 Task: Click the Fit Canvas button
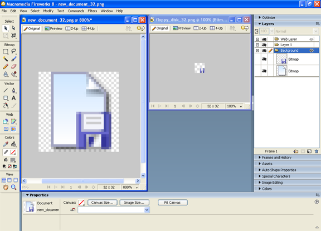172,203
